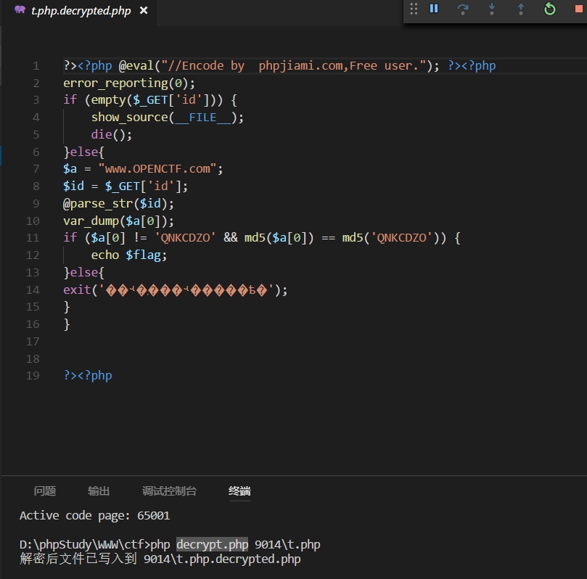Open the 输出 (Output) panel tab
This screenshot has width=587, height=579.
(99, 490)
